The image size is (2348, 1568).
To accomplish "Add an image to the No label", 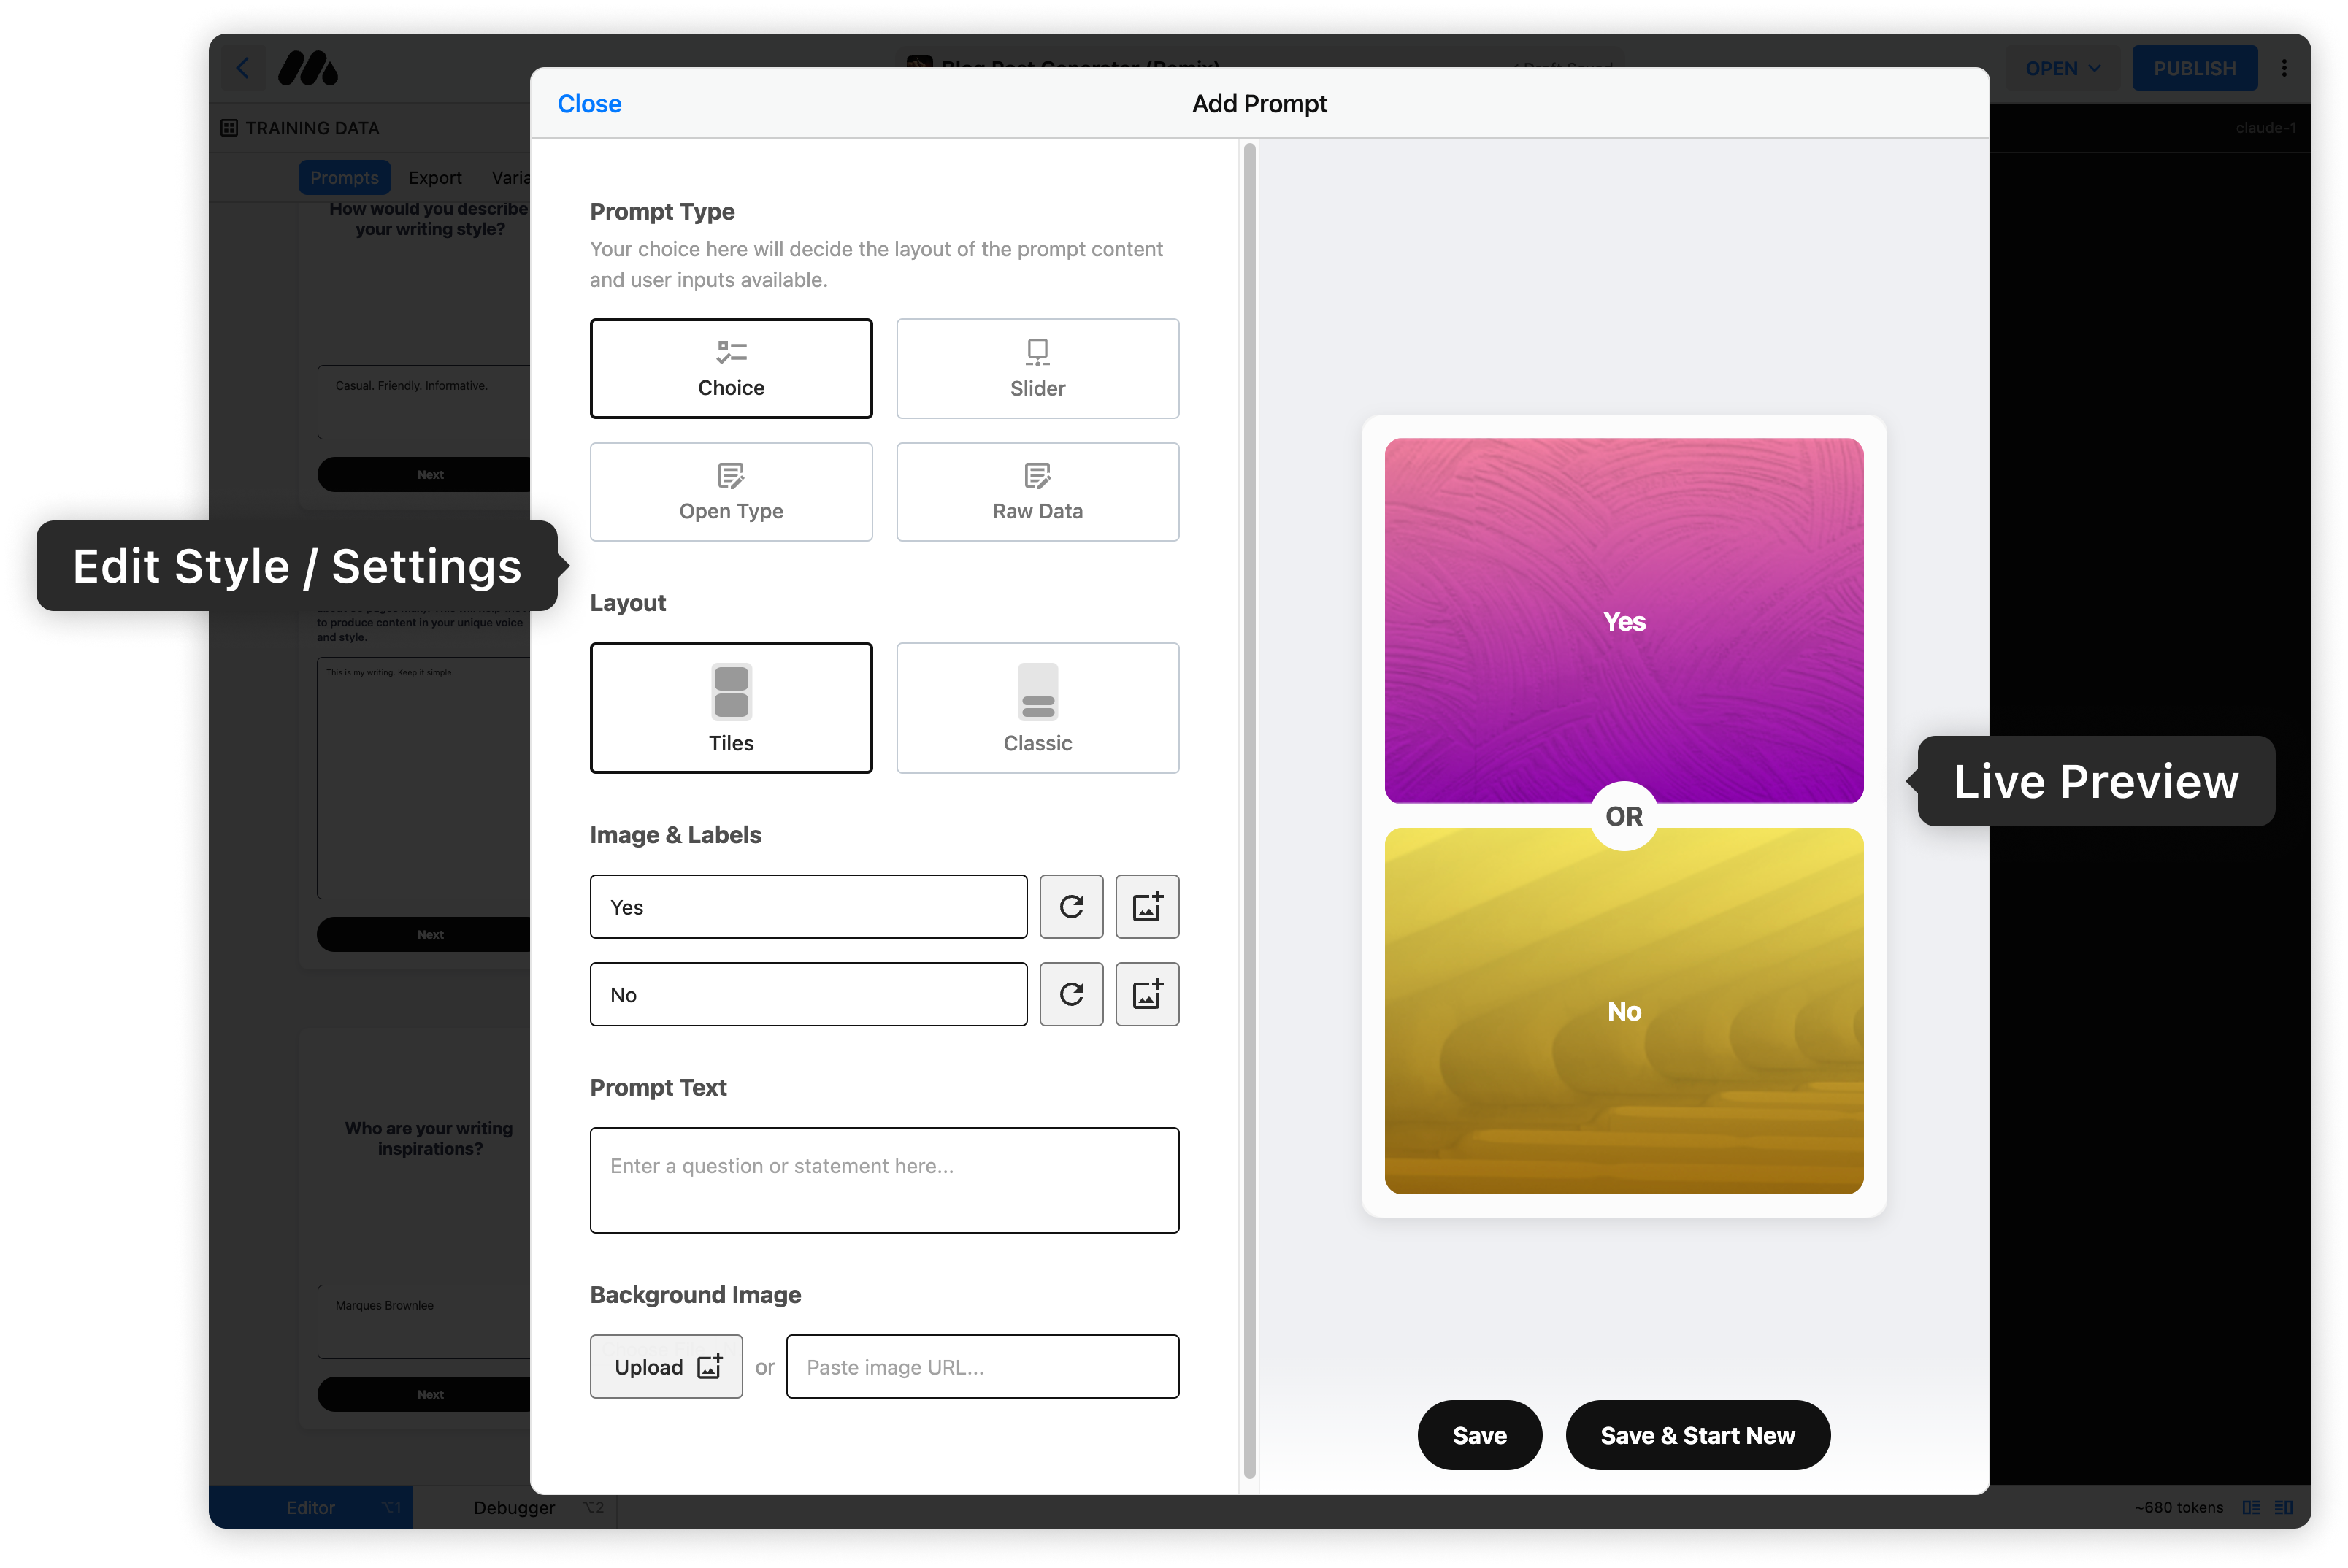I will click(1146, 994).
